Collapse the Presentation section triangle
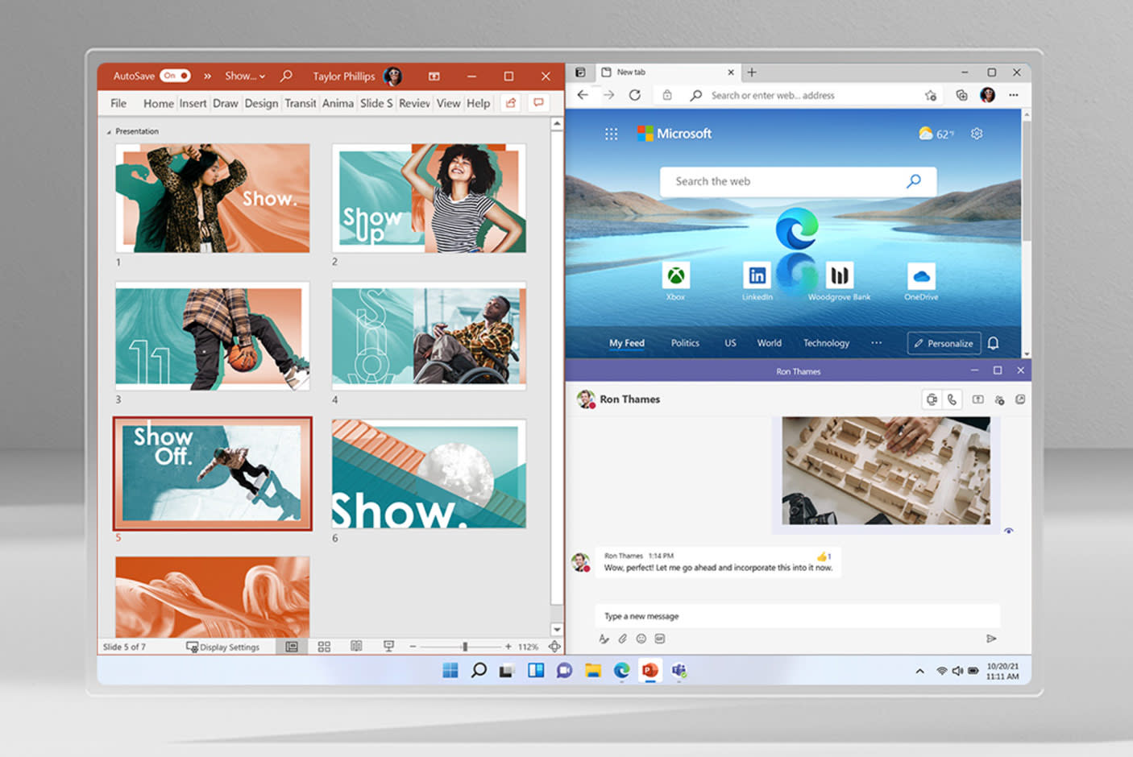The image size is (1133, 757). pyautogui.click(x=110, y=132)
